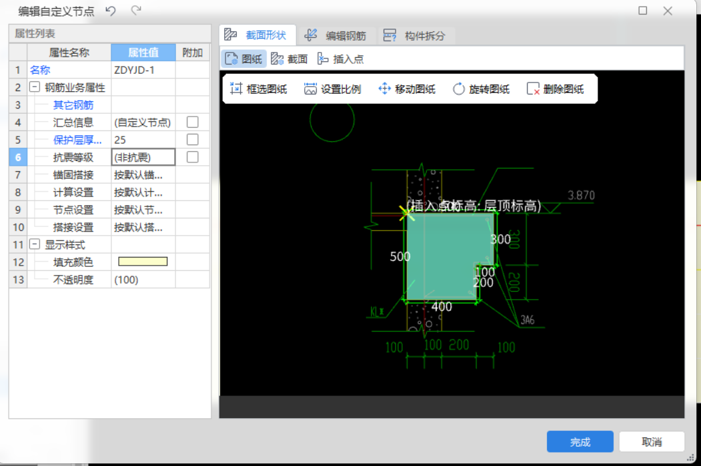Select the 节点设置 value cell
701x466 pixels.
tap(143, 209)
